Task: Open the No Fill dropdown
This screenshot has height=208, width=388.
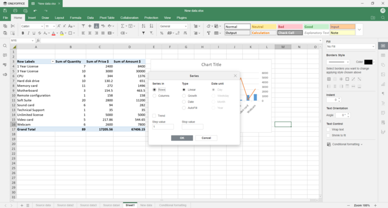Action: point(351,46)
